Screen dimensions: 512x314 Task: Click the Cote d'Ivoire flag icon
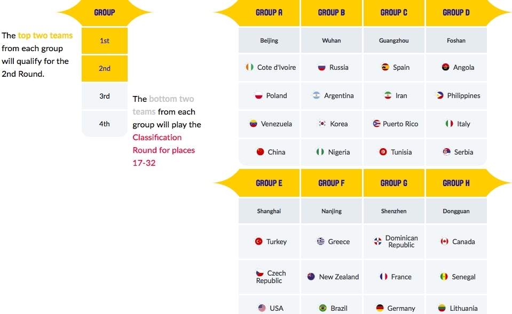coord(250,68)
